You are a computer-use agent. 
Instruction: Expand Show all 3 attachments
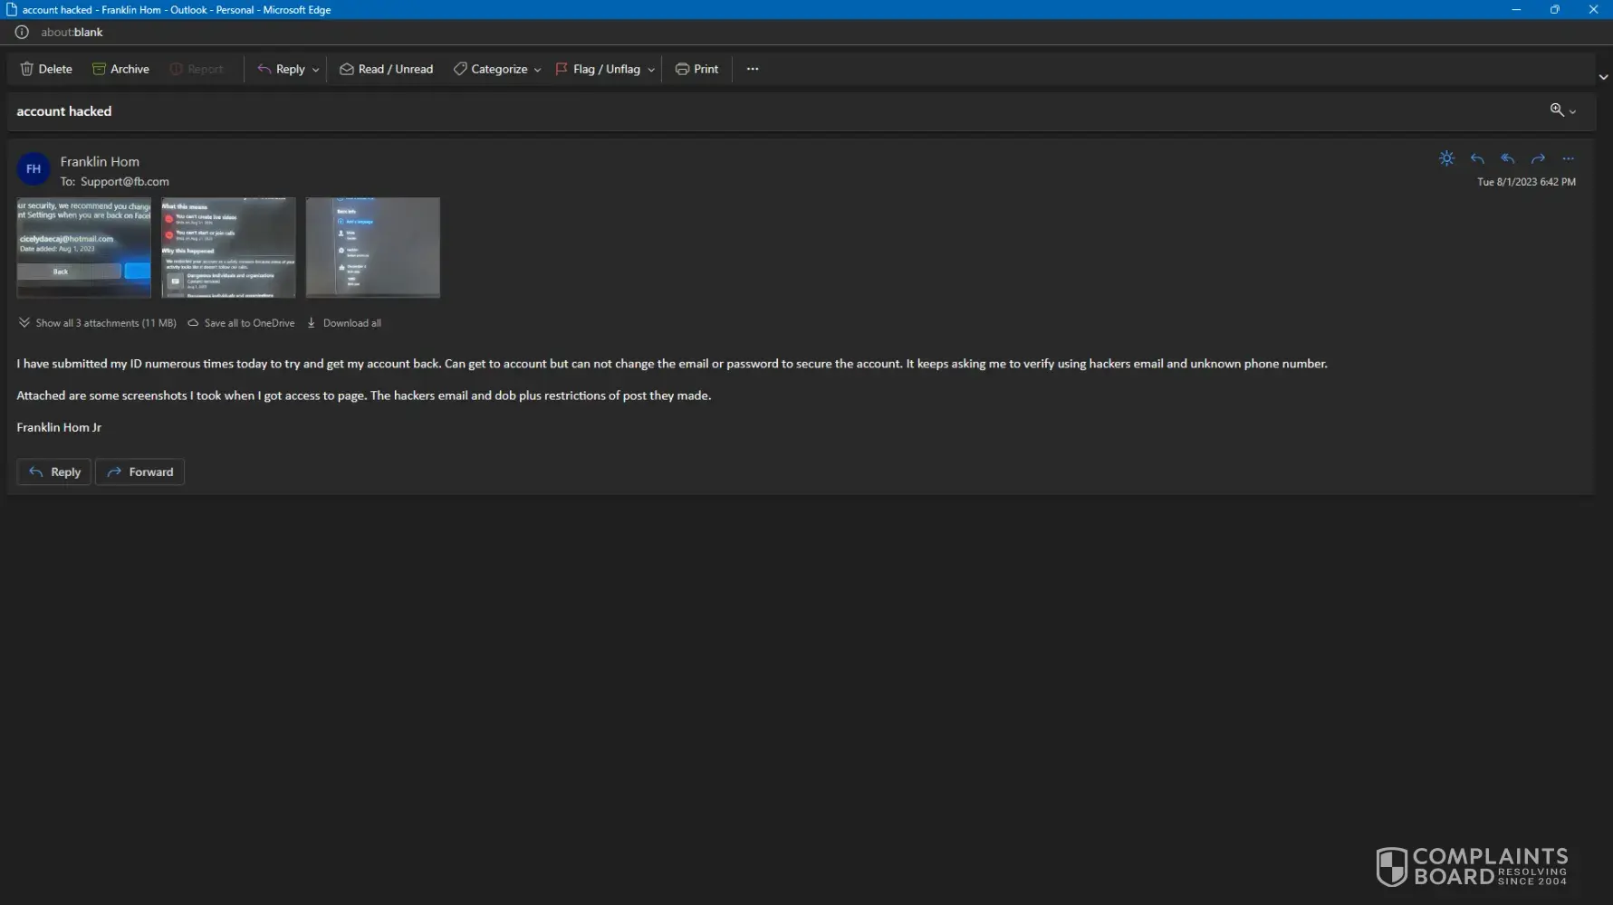(97, 323)
